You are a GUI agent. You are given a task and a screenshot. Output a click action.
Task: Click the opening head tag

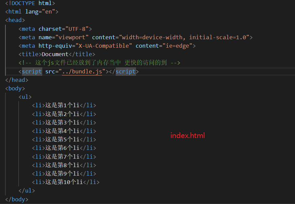[15, 20]
